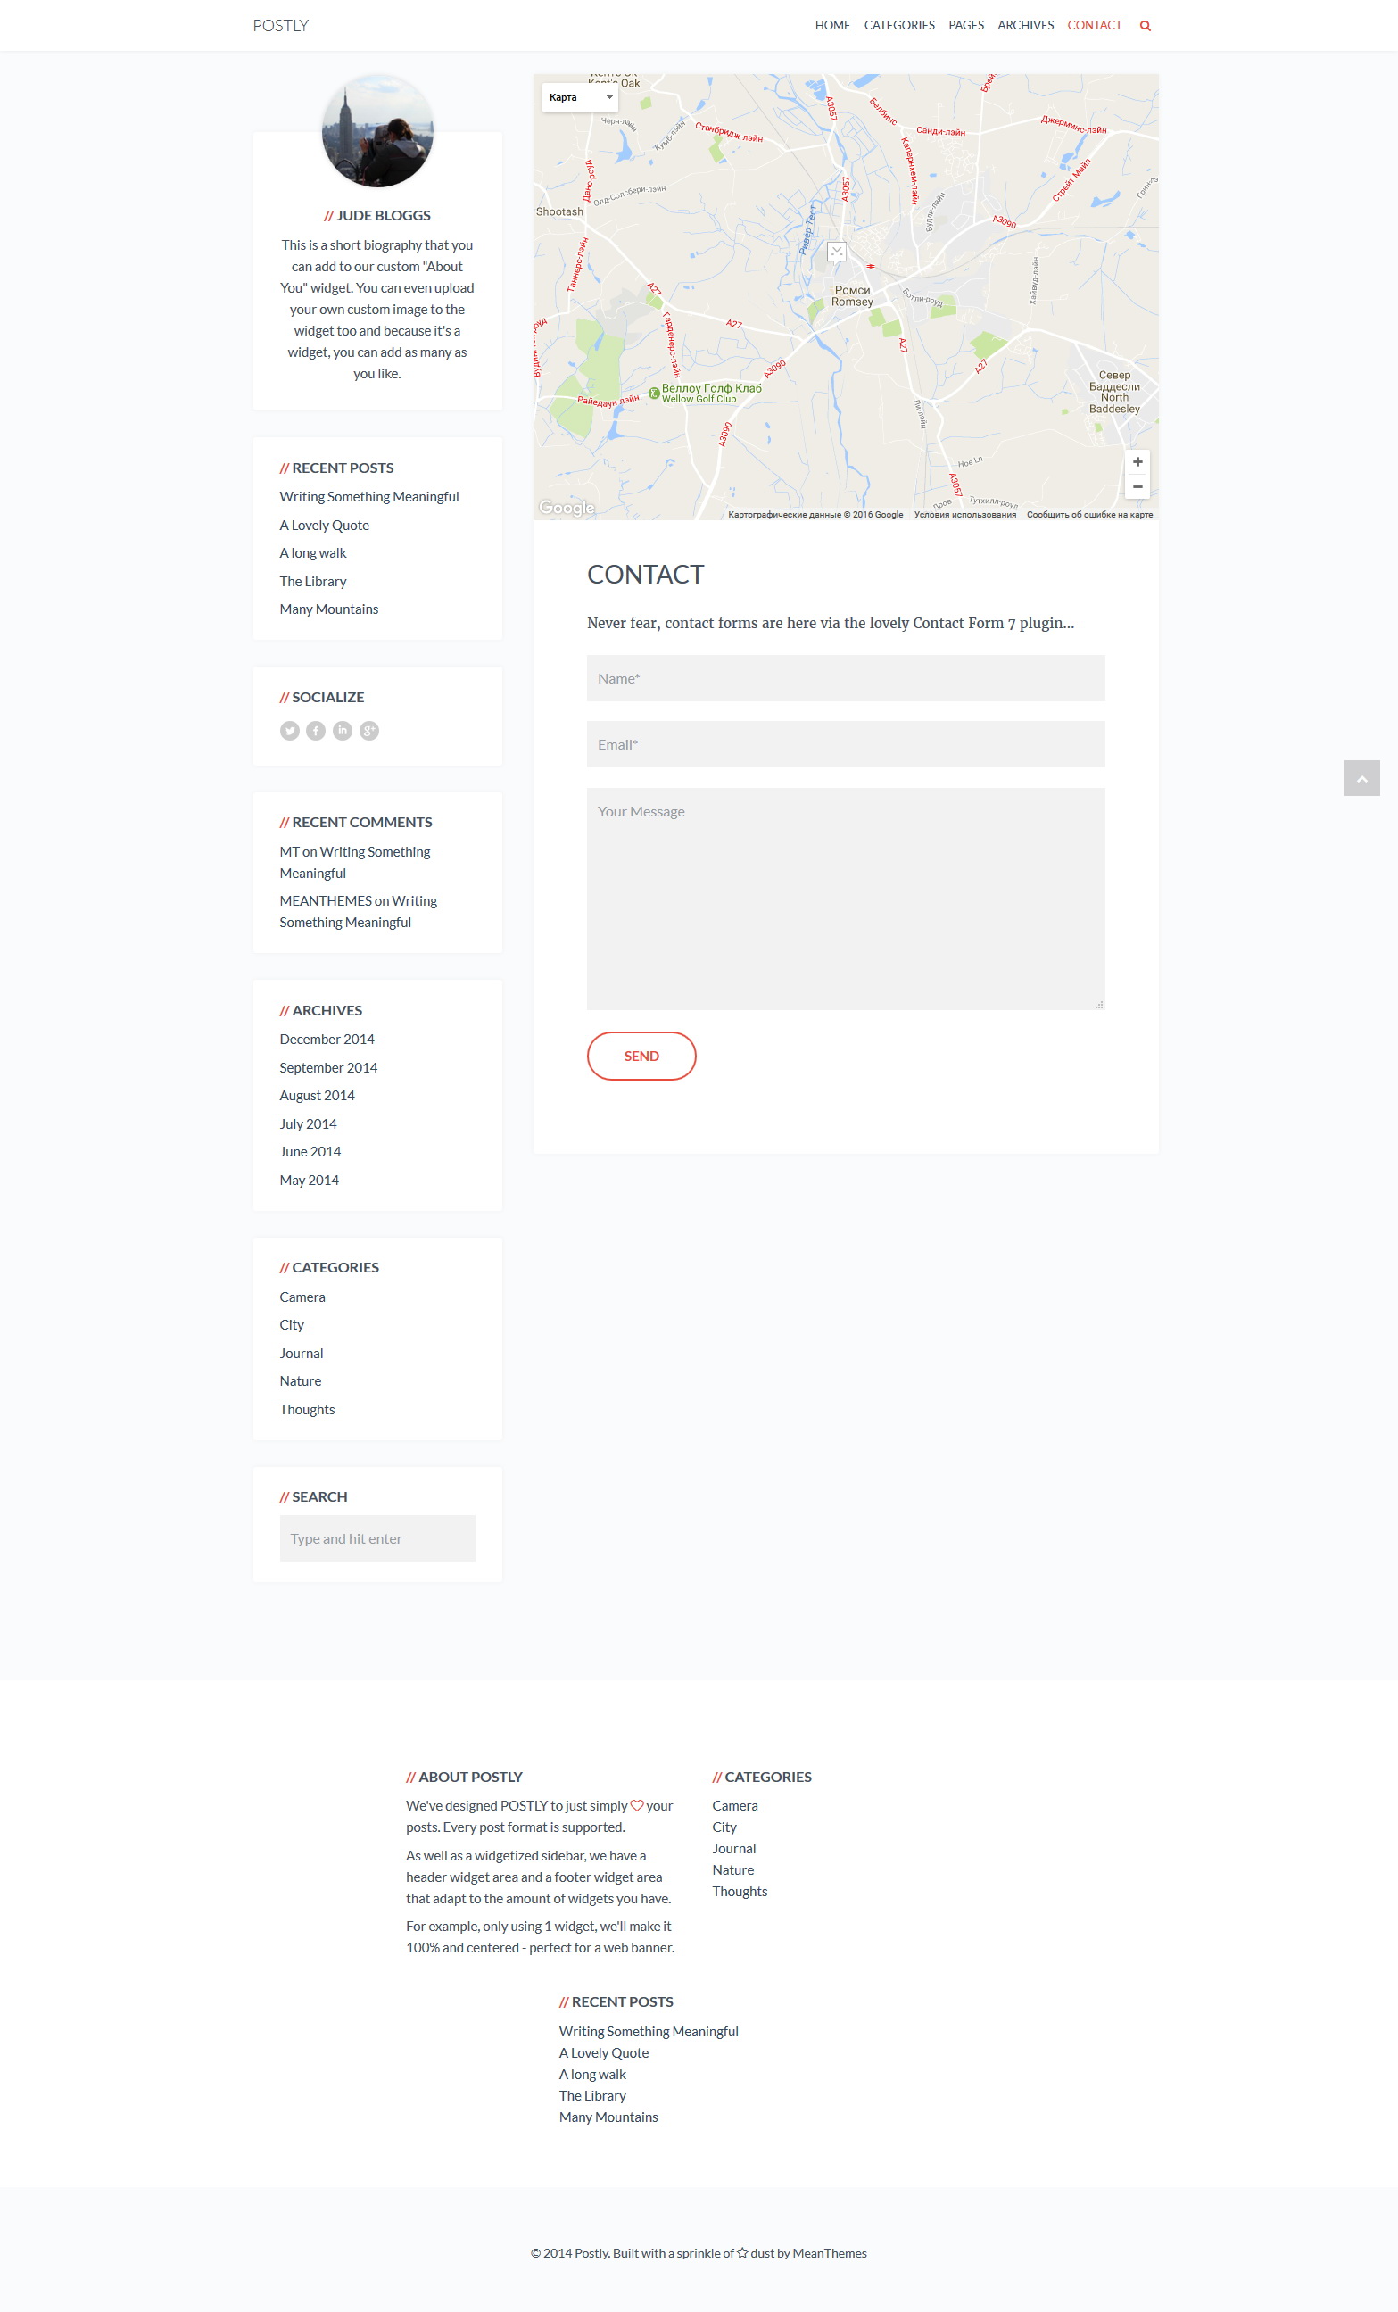Open sidebar post The Library
Viewport: 1398px width, 2312px height.
pyautogui.click(x=313, y=582)
